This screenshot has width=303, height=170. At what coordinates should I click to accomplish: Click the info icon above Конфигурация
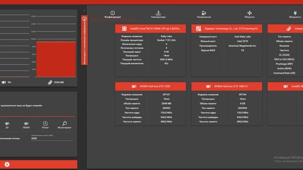[x=113, y=13]
